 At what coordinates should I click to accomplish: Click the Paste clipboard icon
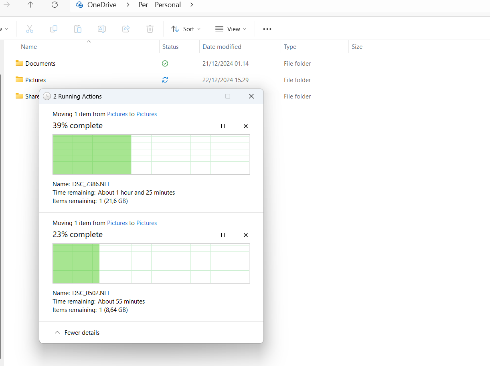(x=77, y=29)
